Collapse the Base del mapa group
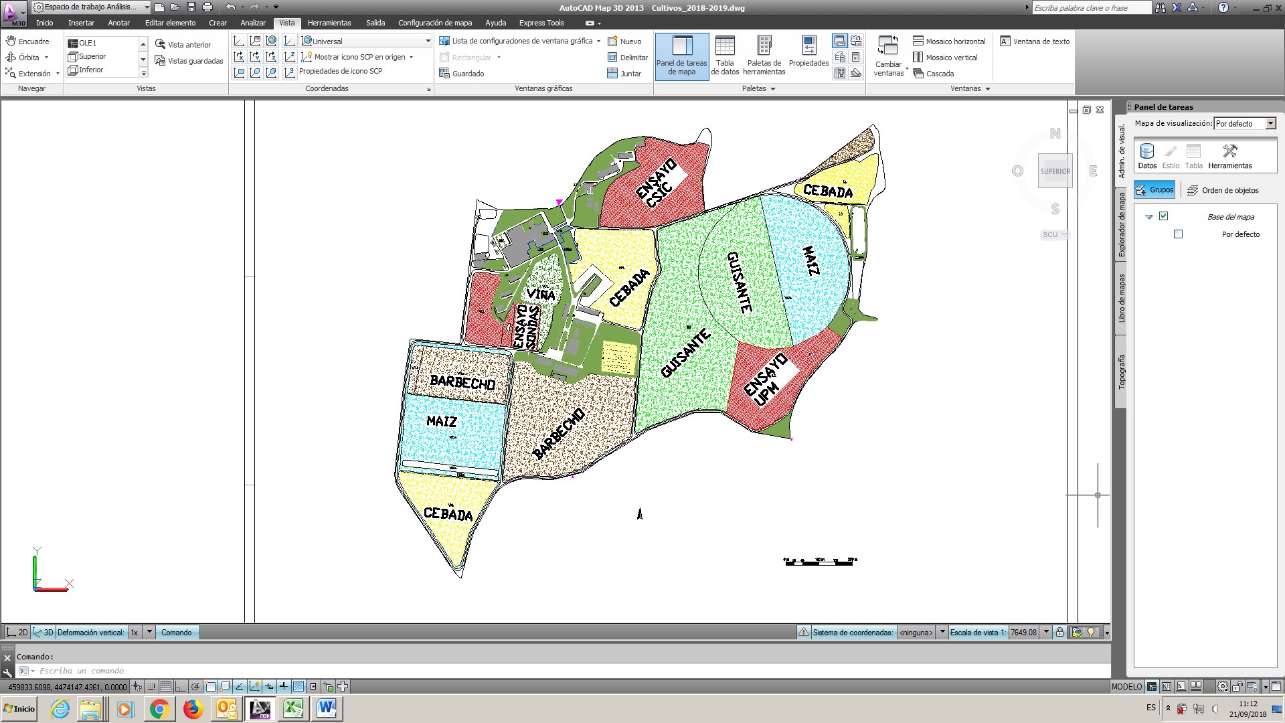Image resolution: width=1285 pixels, height=723 pixels. (1149, 217)
